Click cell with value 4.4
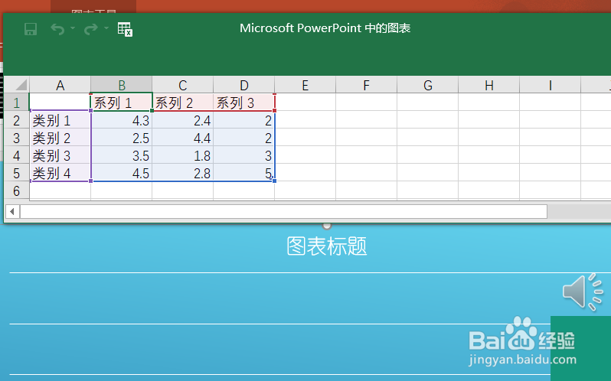This screenshot has width=611, height=381. 183,138
